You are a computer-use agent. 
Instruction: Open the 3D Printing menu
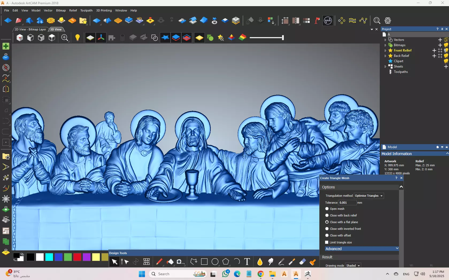point(104,10)
